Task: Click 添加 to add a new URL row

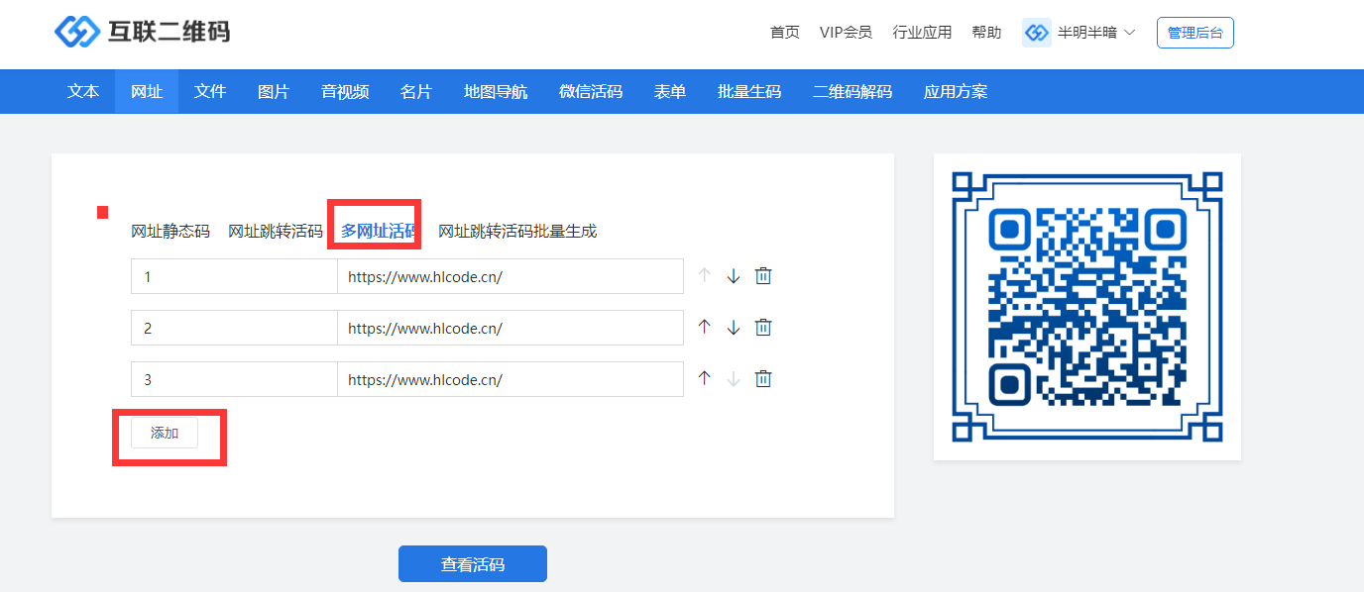Action: click(x=165, y=434)
